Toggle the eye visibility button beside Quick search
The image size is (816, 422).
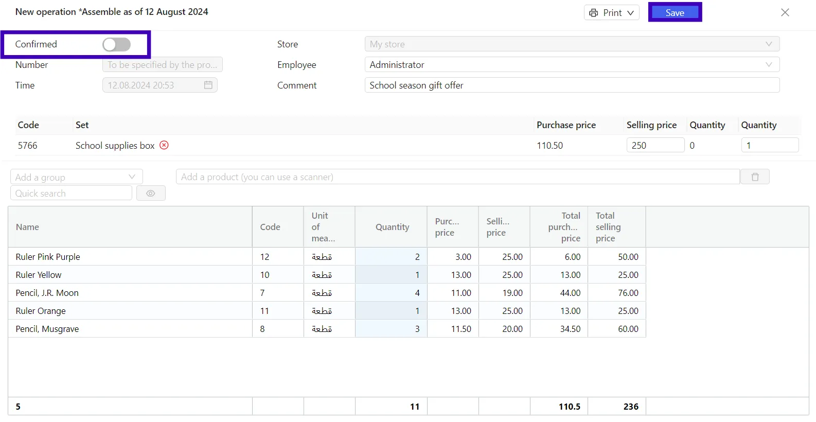(x=151, y=194)
